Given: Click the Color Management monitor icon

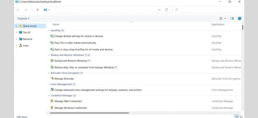Looking at the screenshot, I should 52,90.
